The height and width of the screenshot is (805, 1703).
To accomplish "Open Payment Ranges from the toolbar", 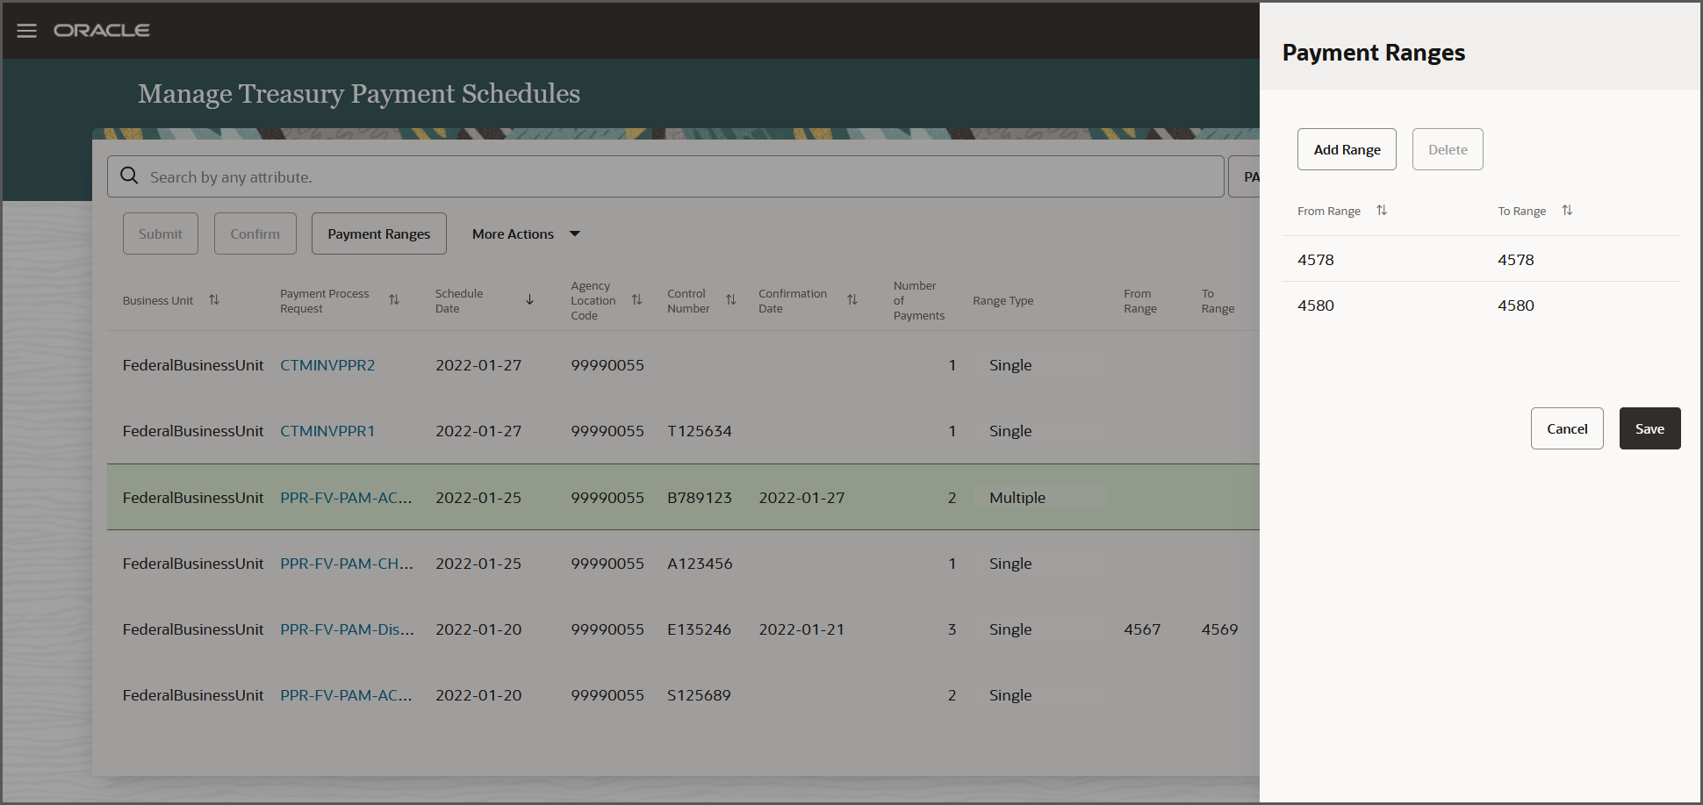I will tap(379, 234).
